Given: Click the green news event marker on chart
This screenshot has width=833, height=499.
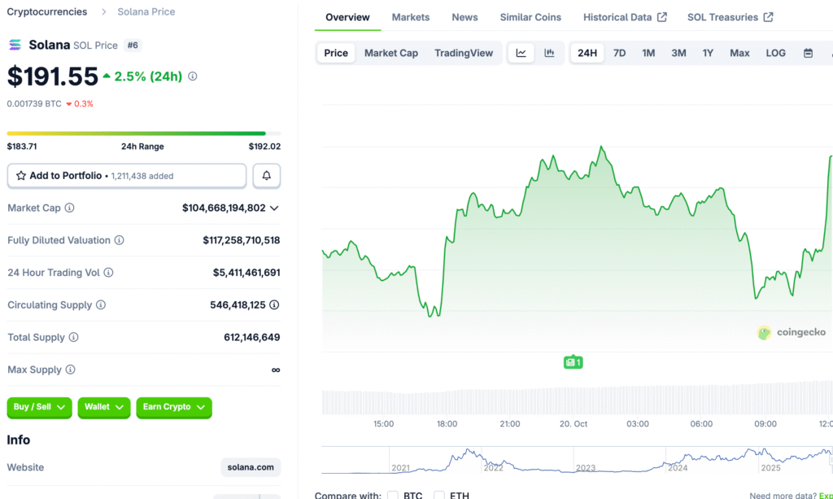Looking at the screenshot, I should (573, 361).
